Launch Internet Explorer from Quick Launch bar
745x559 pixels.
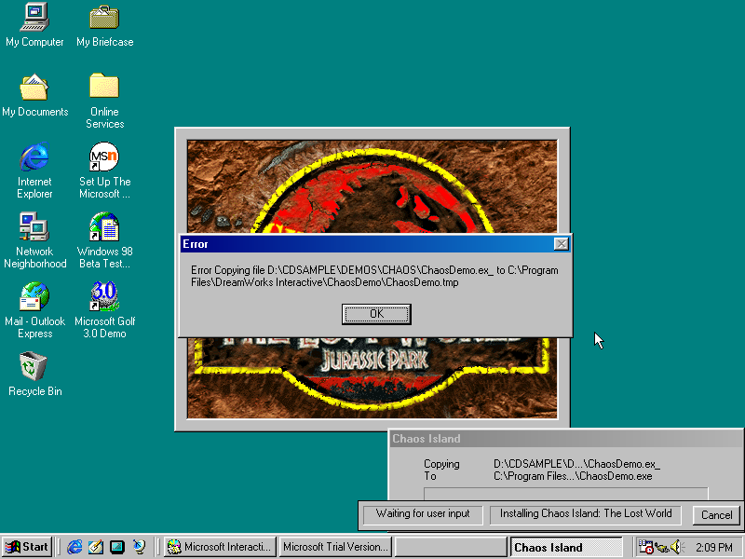click(x=74, y=547)
